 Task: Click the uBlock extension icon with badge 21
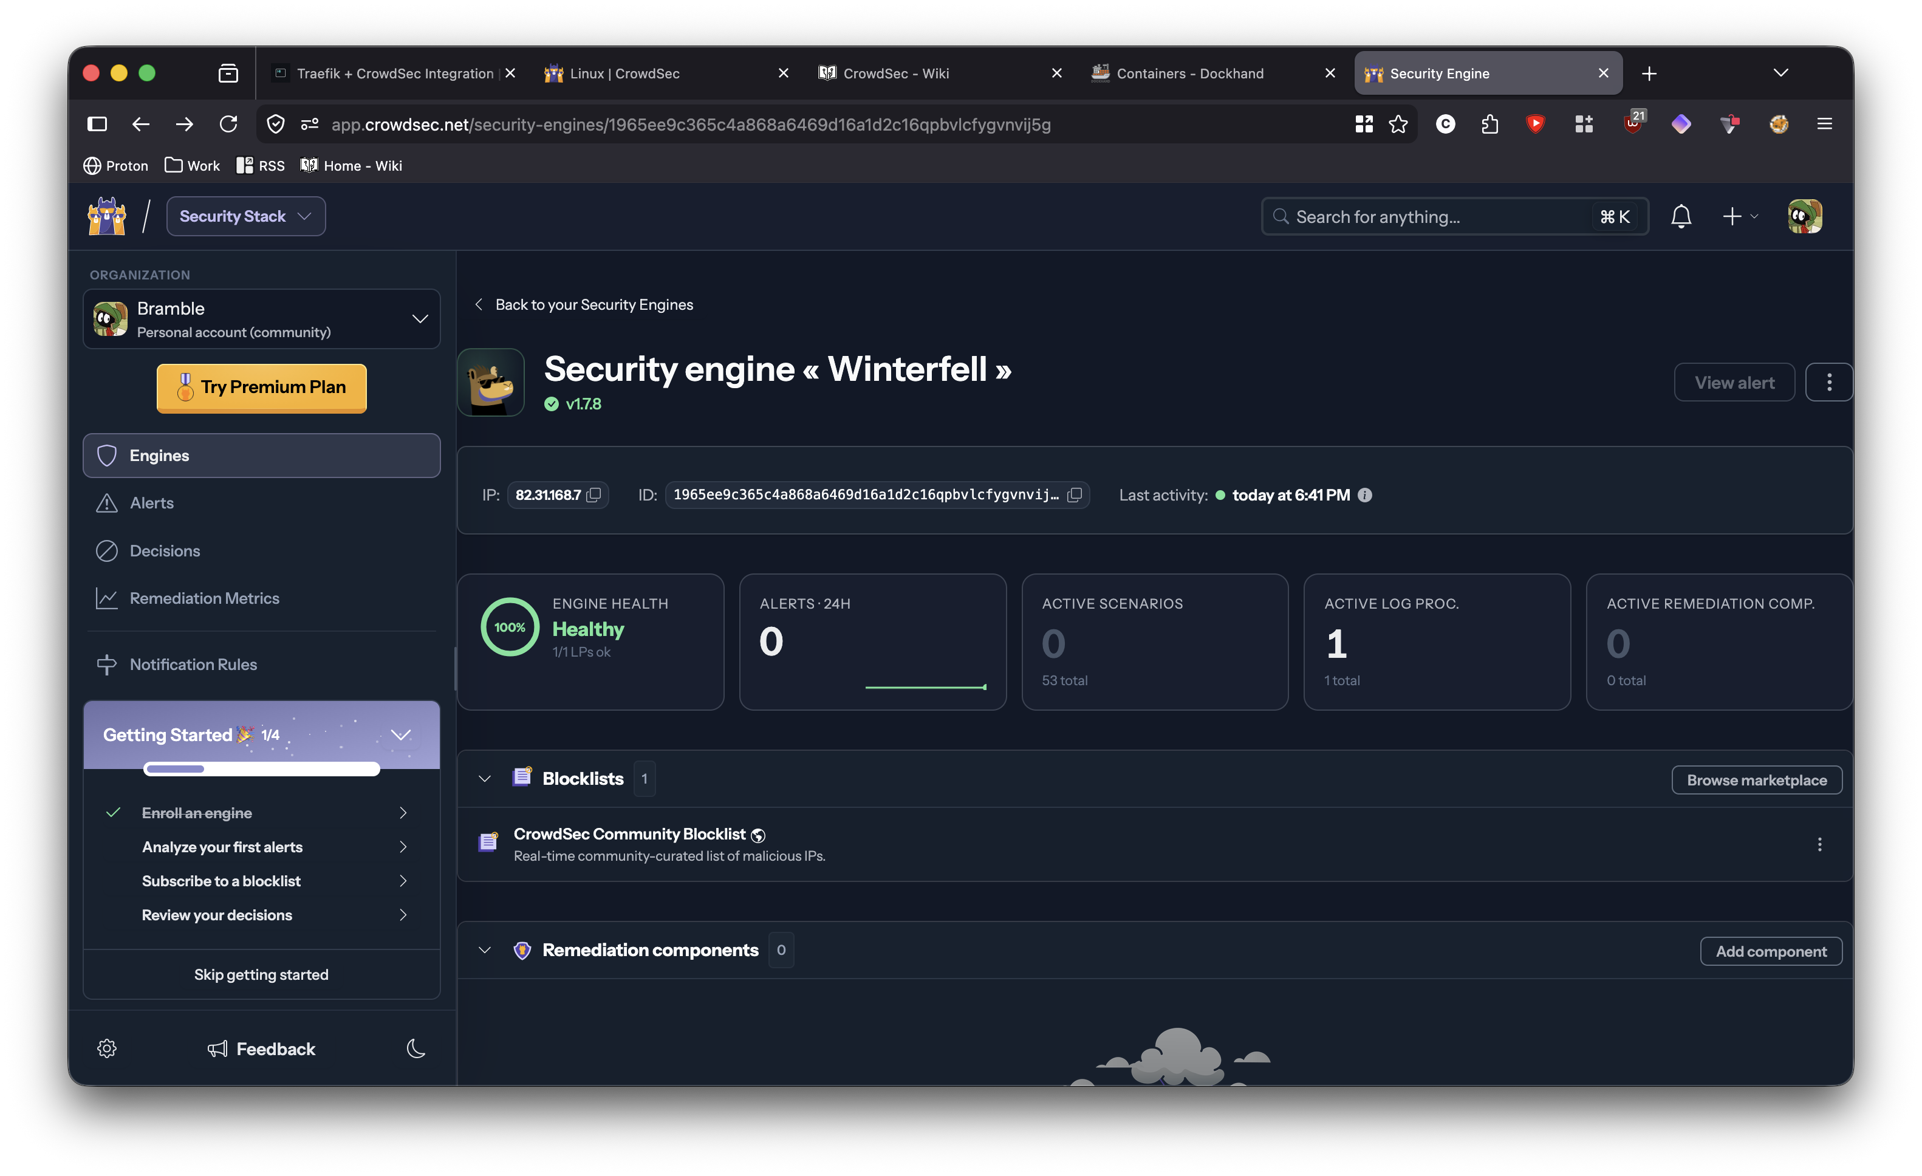tap(1633, 123)
